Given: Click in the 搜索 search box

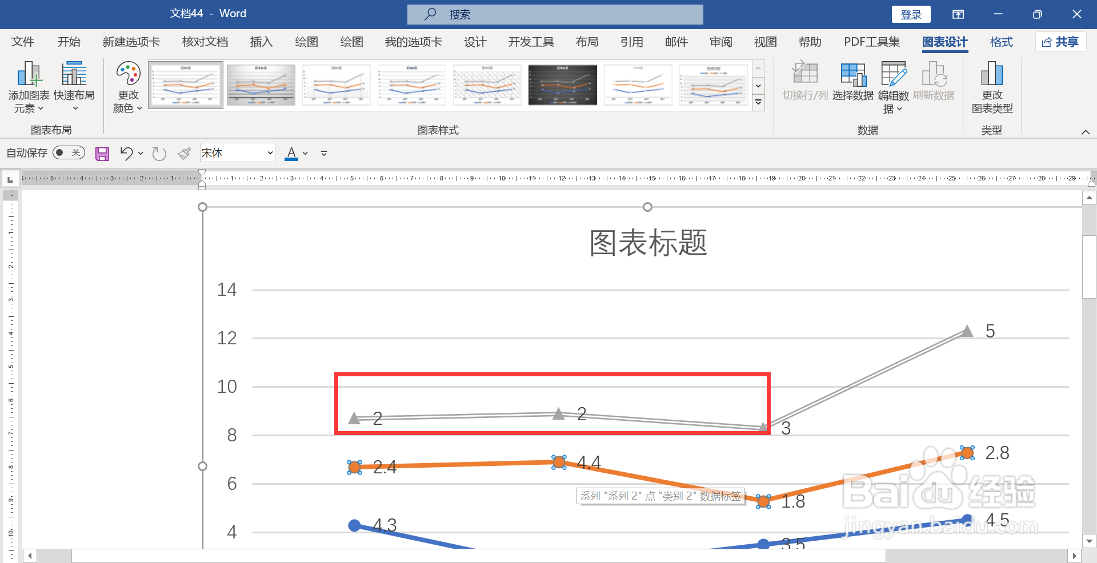Looking at the screenshot, I should point(555,14).
